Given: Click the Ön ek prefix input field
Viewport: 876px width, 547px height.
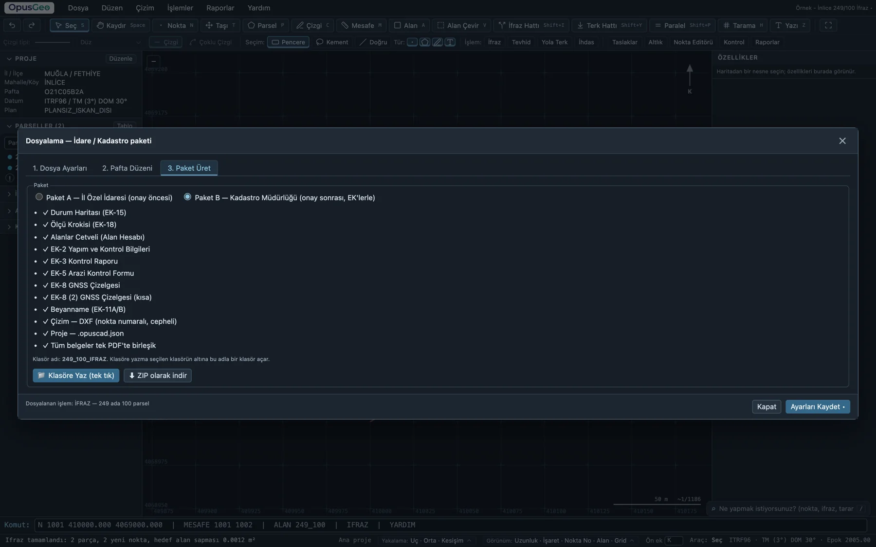Looking at the screenshot, I should [x=674, y=541].
